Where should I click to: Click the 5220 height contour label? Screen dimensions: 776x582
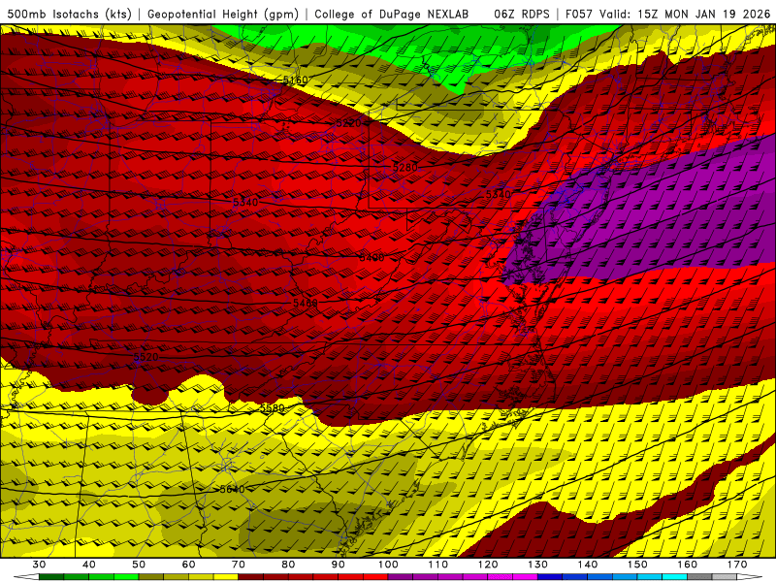[348, 123]
